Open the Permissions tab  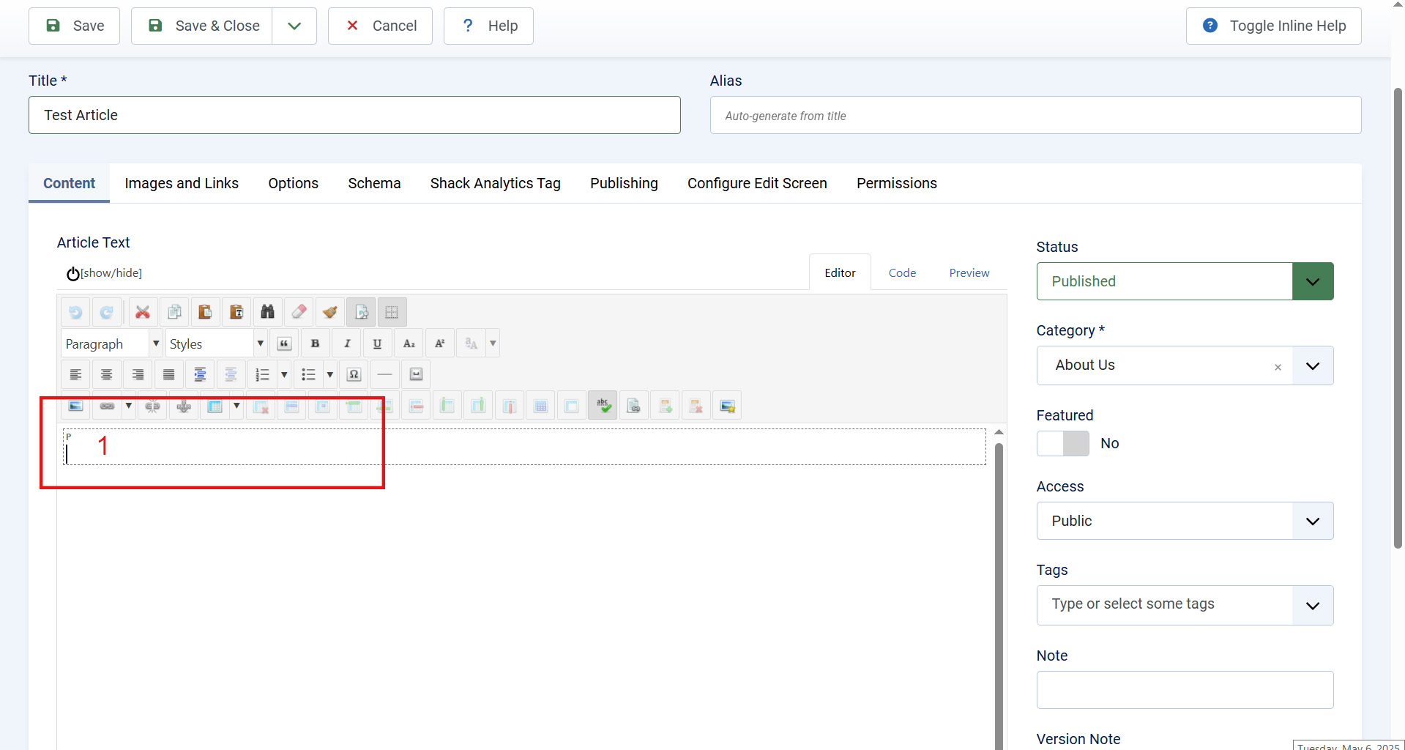coord(896,183)
